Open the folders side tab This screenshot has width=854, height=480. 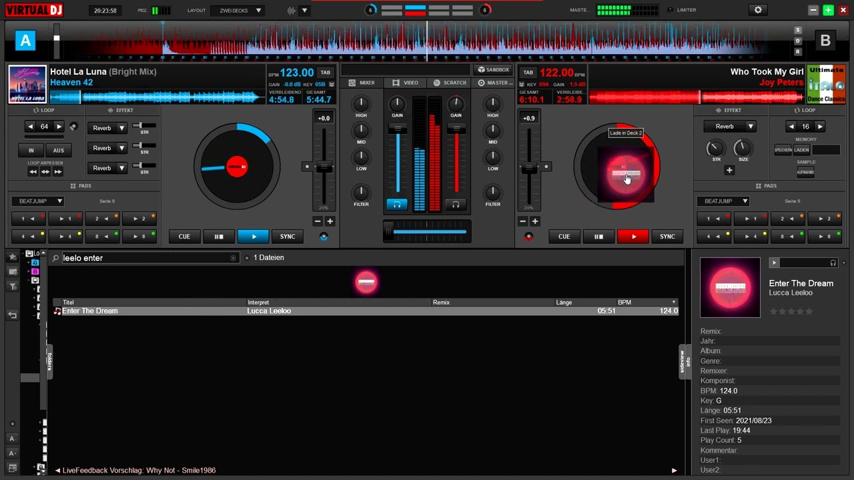[x=49, y=362]
